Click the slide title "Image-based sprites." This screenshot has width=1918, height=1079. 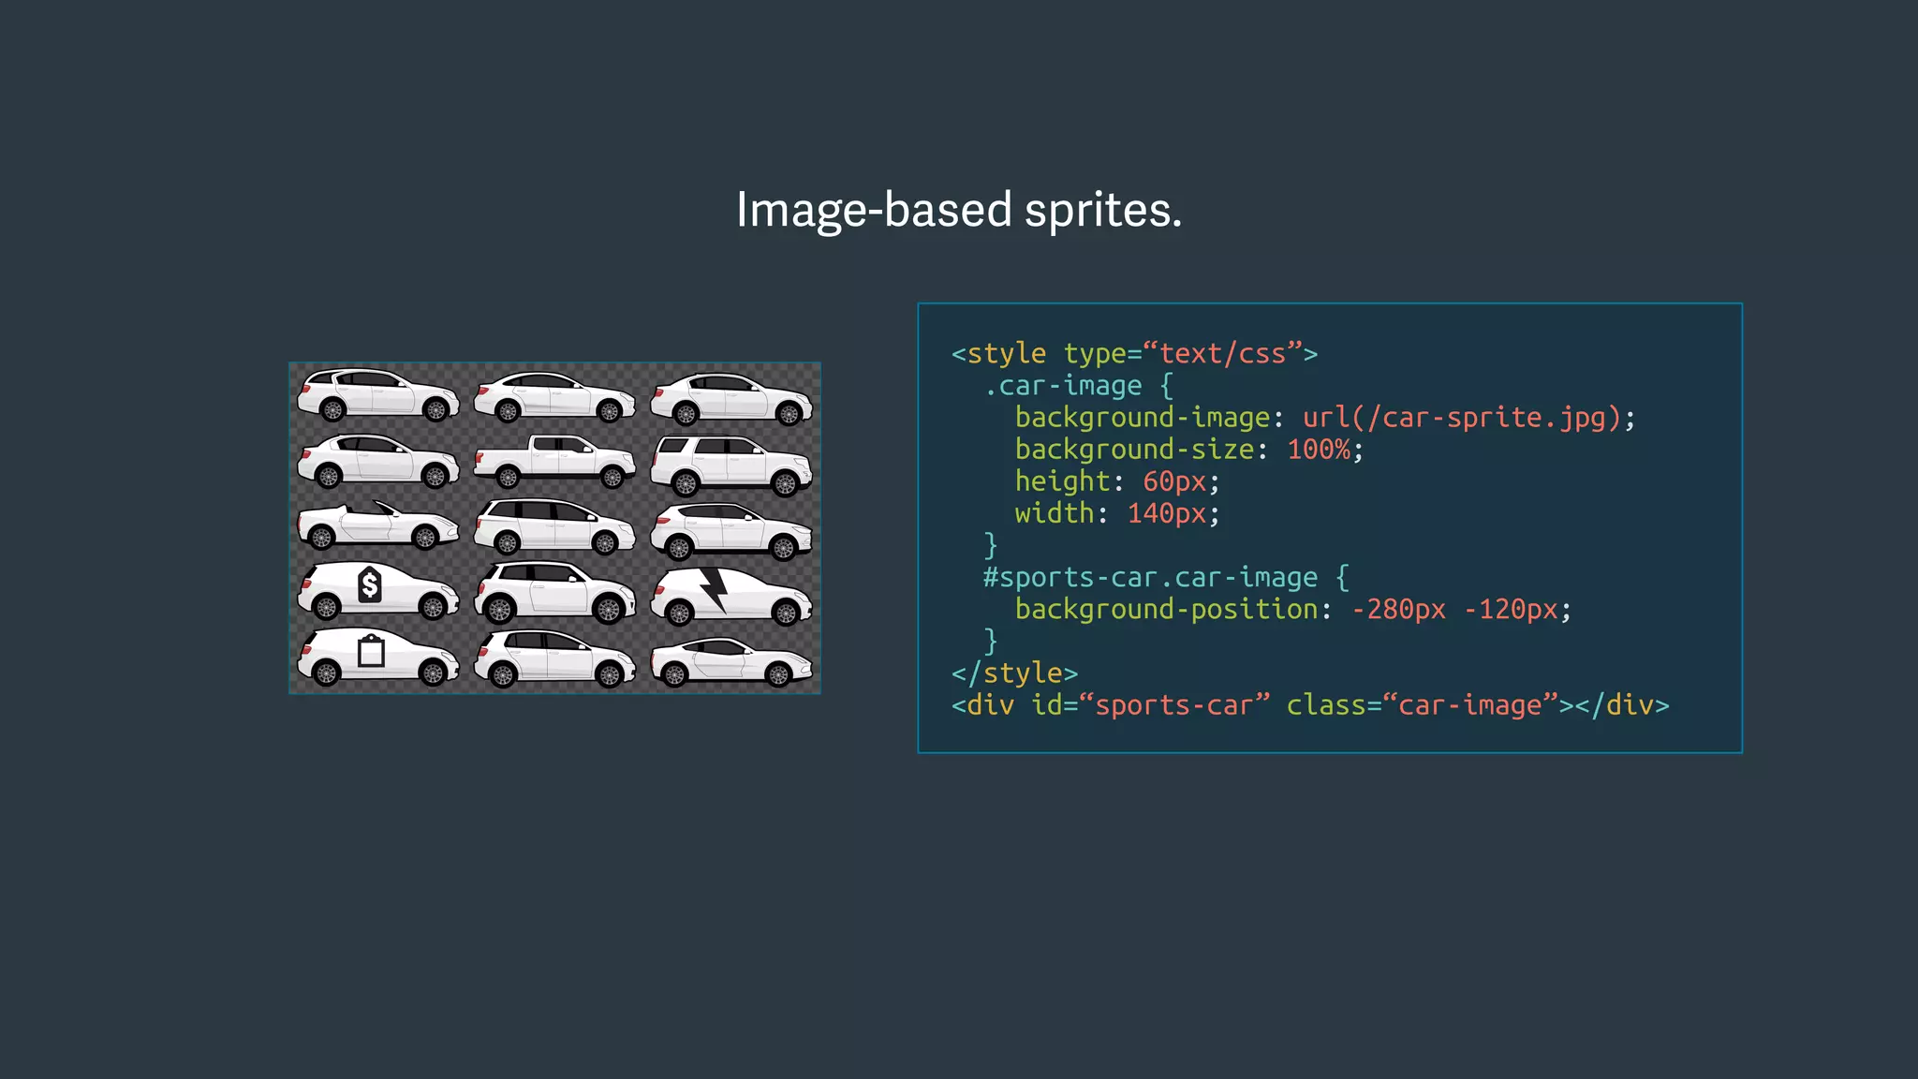(959, 210)
